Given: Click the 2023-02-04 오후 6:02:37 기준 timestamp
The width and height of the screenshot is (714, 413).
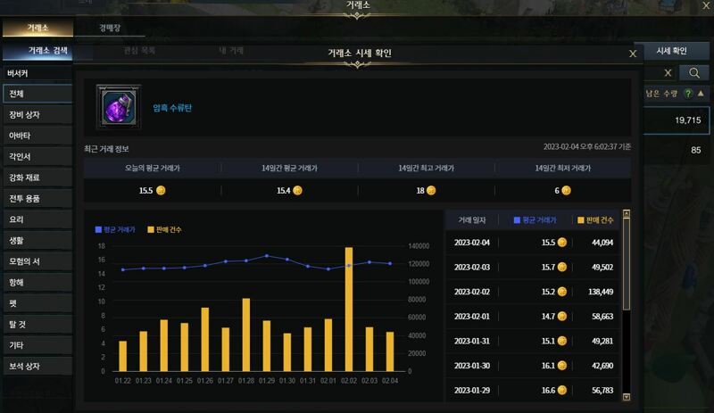Looking at the screenshot, I should pyautogui.click(x=587, y=146).
